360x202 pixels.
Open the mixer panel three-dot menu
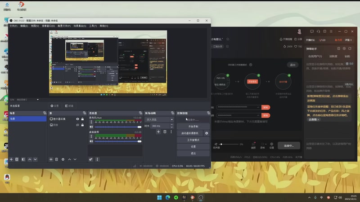97,159
